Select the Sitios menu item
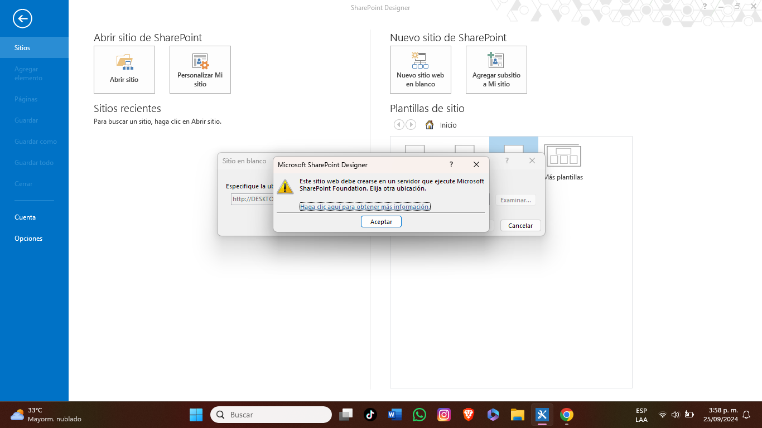The height and width of the screenshot is (428, 762). pyautogui.click(x=34, y=47)
